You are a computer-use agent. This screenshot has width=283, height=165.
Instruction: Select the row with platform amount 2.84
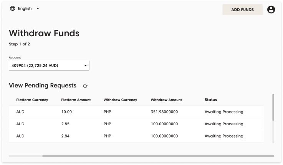coord(66,136)
